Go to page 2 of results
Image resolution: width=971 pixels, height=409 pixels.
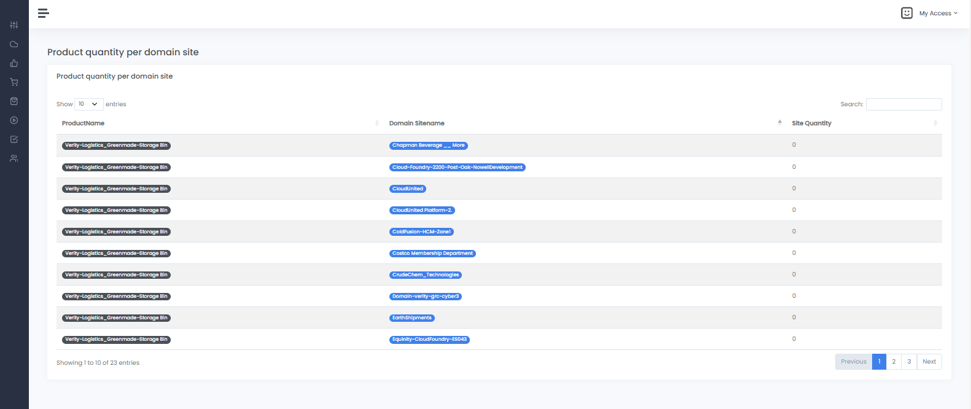894,362
